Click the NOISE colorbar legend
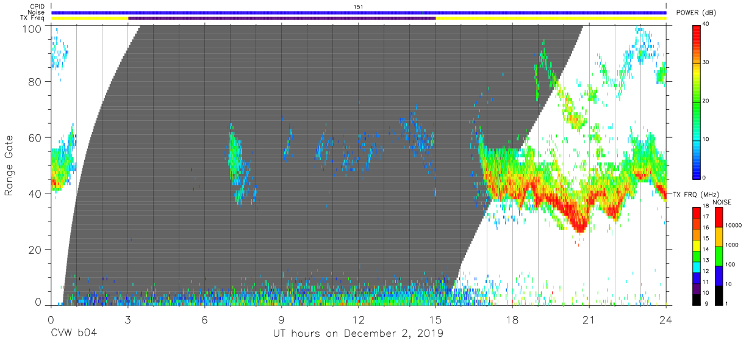This screenshot has width=749, height=346. click(719, 256)
